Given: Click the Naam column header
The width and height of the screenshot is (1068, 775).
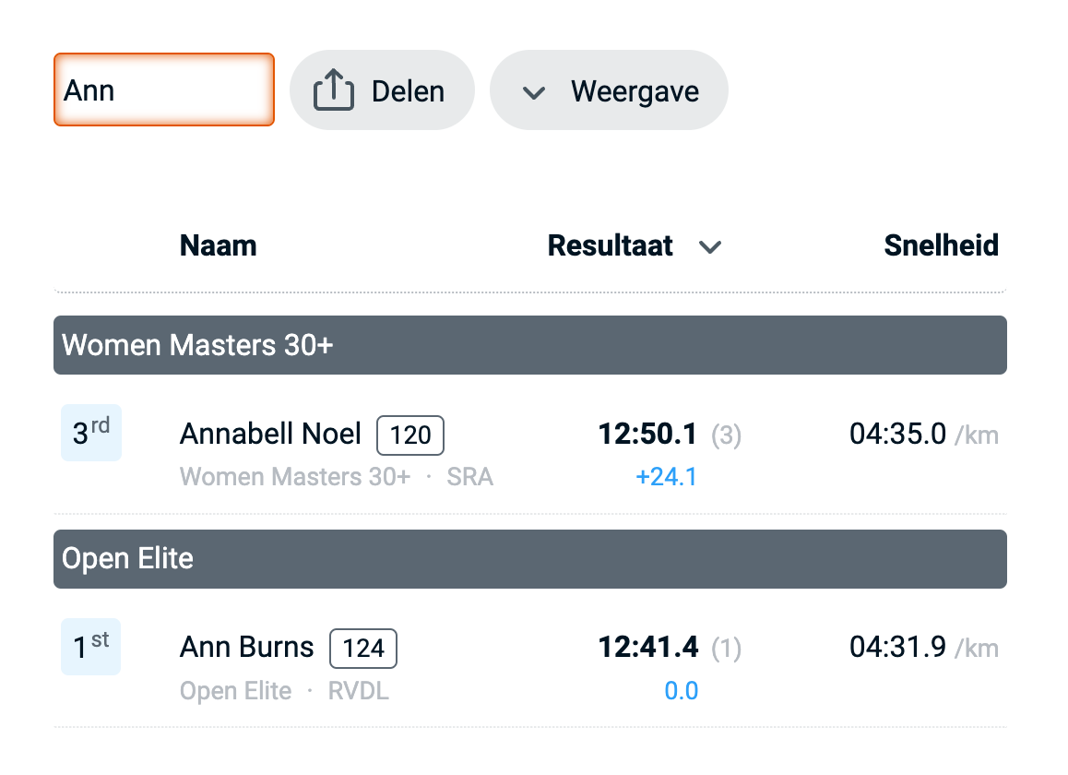Looking at the screenshot, I should click(218, 245).
